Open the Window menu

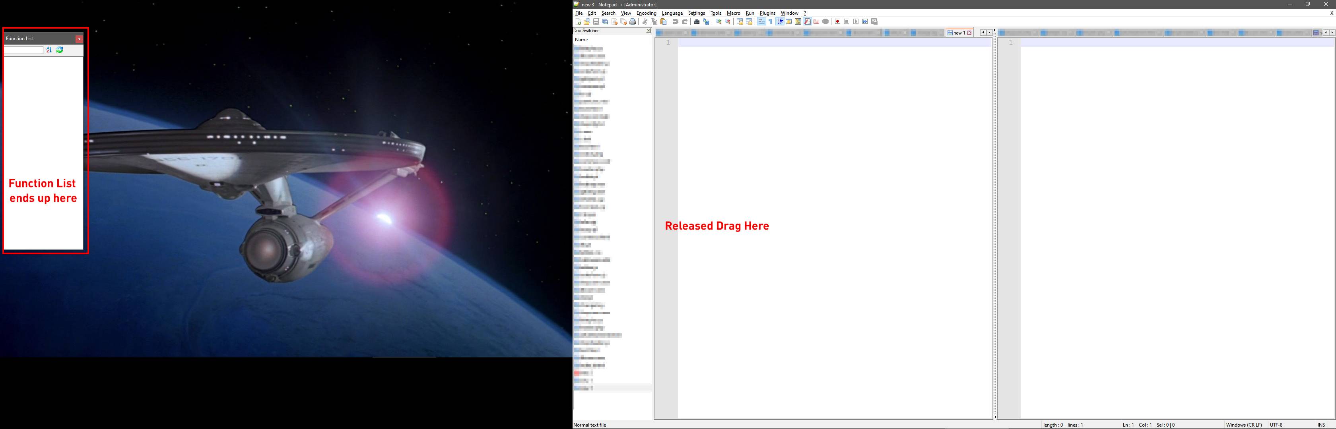pos(789,13)
